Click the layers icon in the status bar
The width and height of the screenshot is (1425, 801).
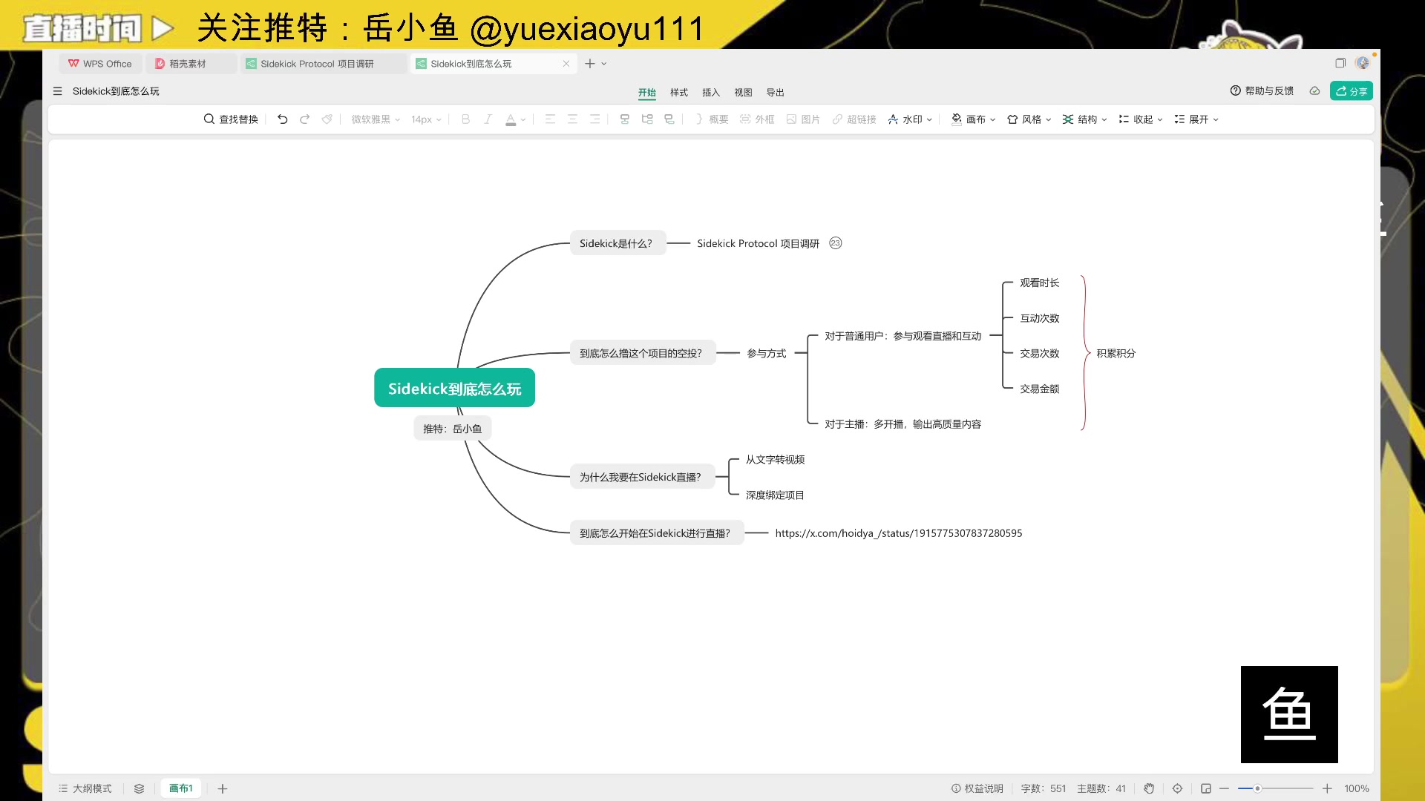point(139,788)
